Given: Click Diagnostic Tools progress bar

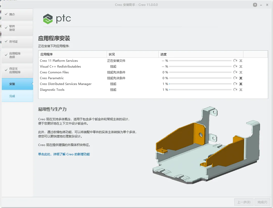Looking at the screenshot, I should coord(200,90).
